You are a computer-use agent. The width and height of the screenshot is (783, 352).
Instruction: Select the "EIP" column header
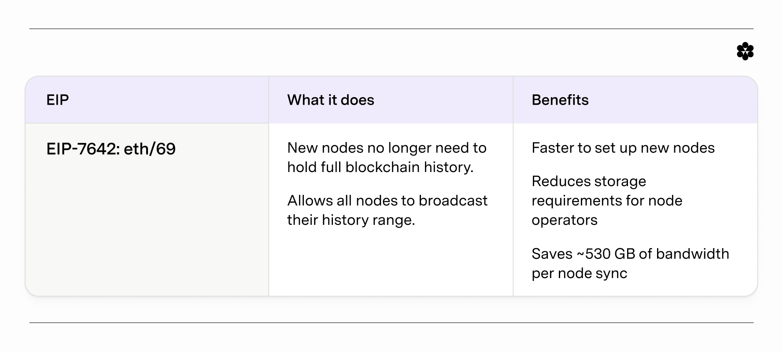(x=58, y=100)
